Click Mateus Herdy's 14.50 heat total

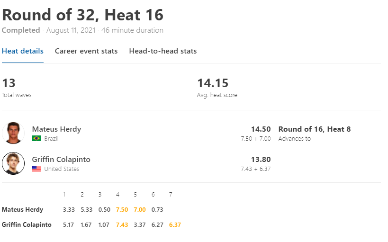[x=261, y=129]
